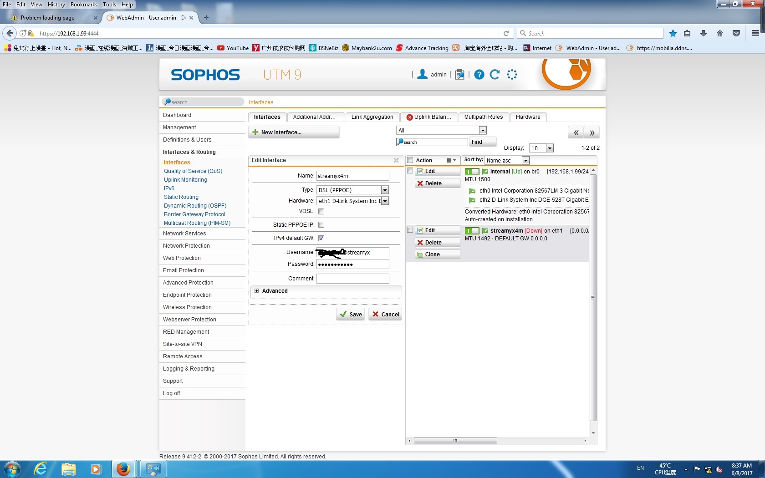This screenshot has height=478, width=765.
Task: Click the Windows Start button
Action: coord(12,469)
